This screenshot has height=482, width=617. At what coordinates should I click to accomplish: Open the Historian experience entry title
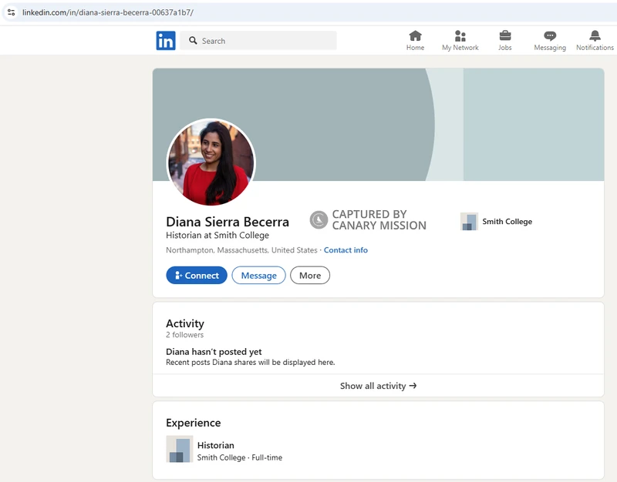tap(215, 445)
